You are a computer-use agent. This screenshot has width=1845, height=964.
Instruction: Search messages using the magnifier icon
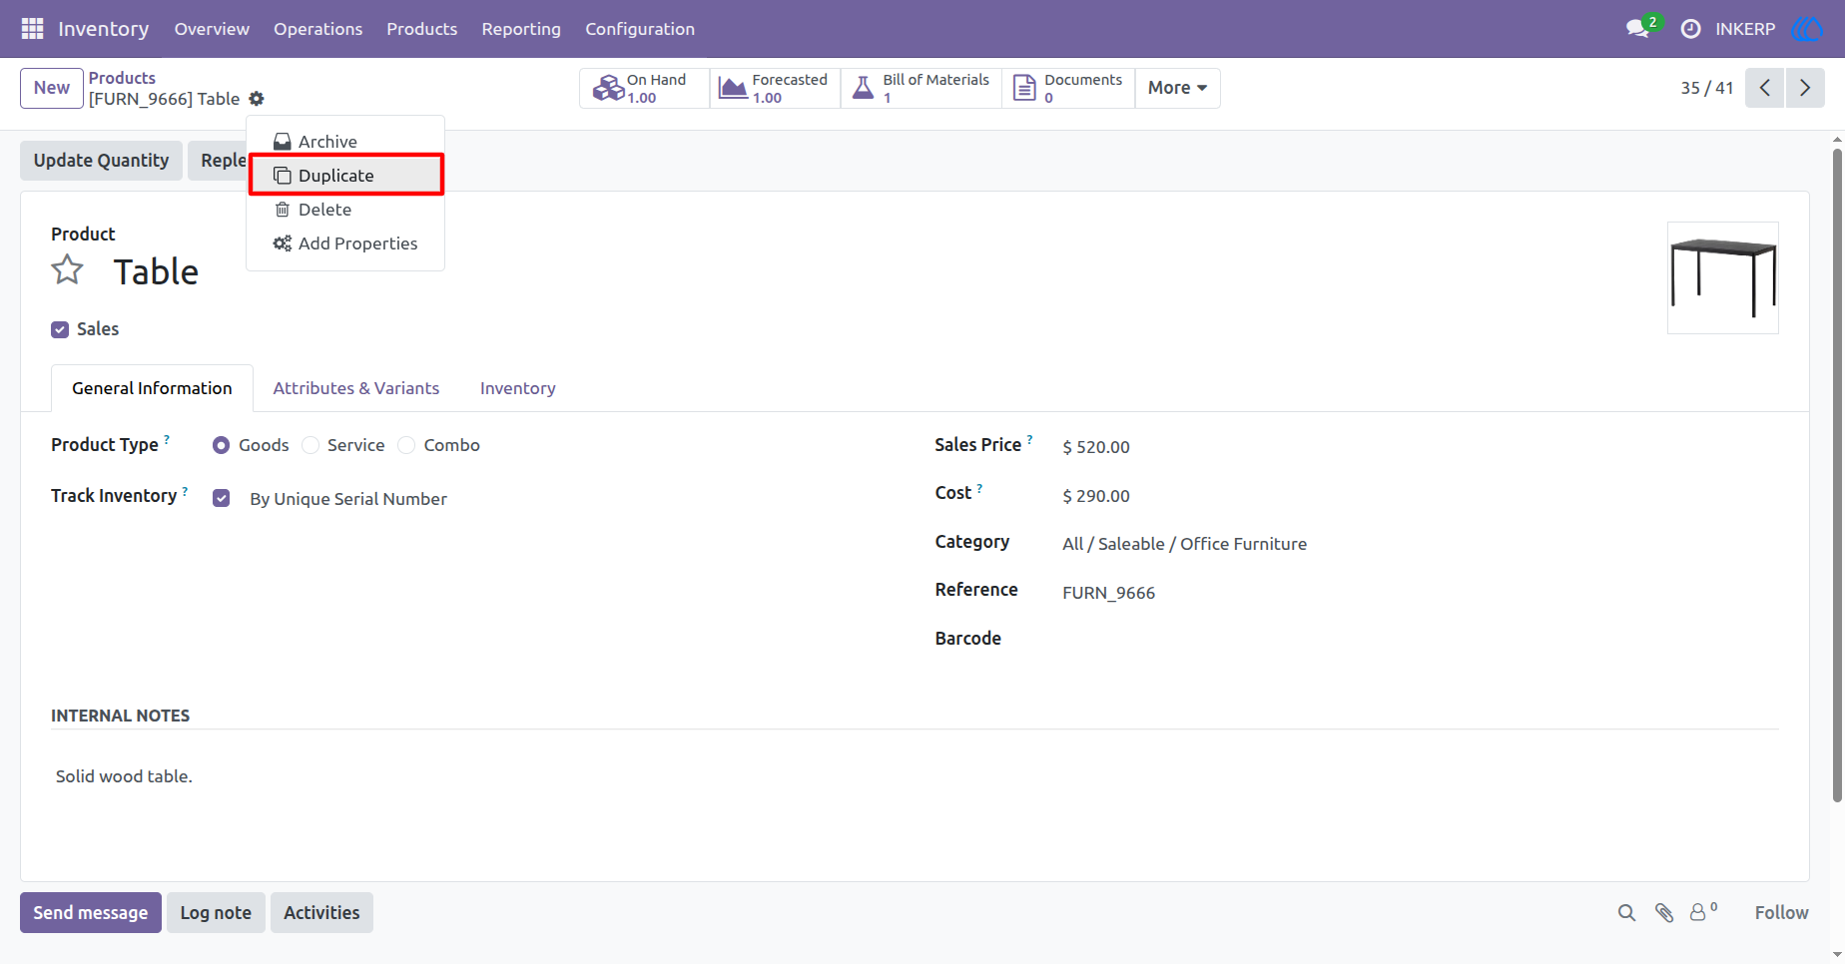click(x=1626, y=912)
